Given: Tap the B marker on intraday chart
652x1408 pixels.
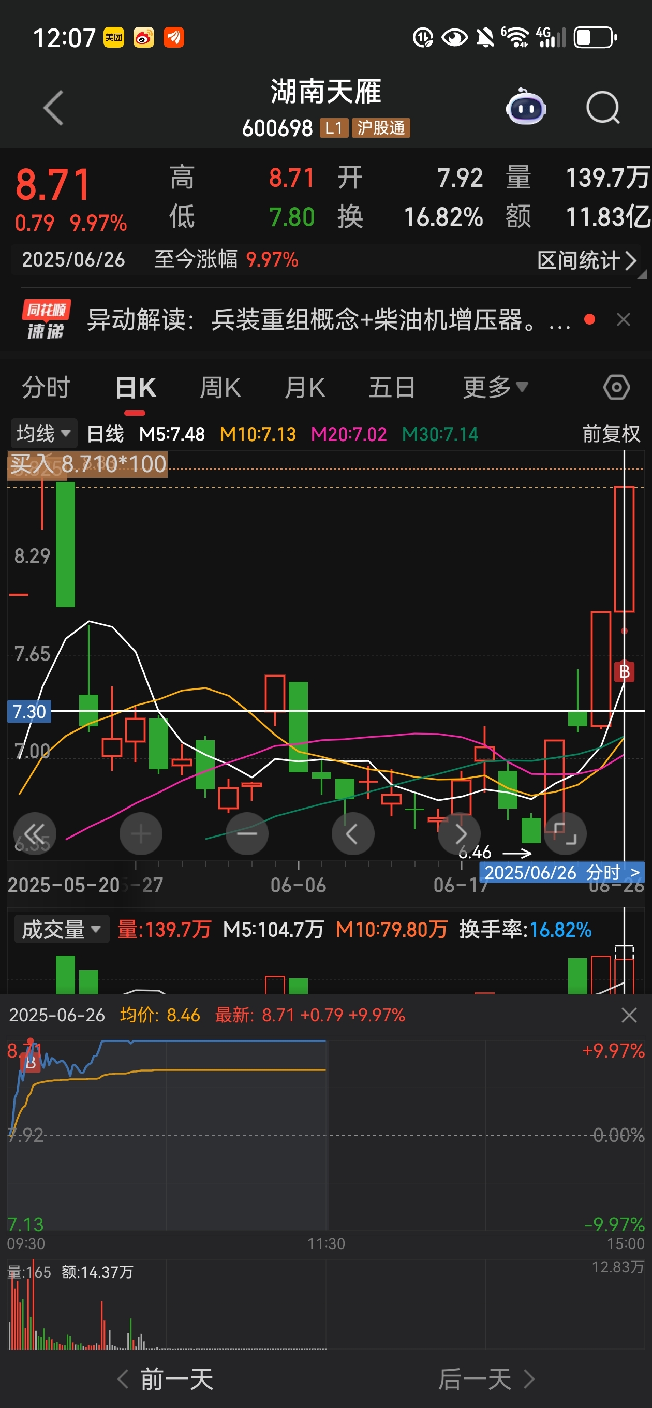Looking at the screenshot, I should pyautogui.click(x=31, y=1063).
